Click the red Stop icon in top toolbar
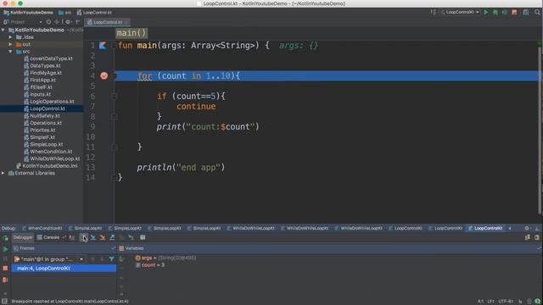 pos(514,12)
